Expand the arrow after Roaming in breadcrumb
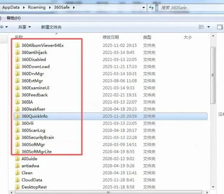Screen dimensions: 224x194 coord(50,7)
